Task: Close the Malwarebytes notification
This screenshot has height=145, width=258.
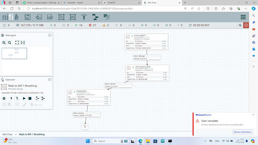Action: (253, 115)
